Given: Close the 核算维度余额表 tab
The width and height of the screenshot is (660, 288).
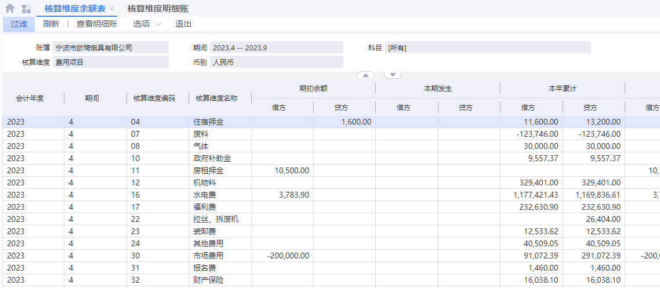Looking at the screenshot, I should pos(111,9).
